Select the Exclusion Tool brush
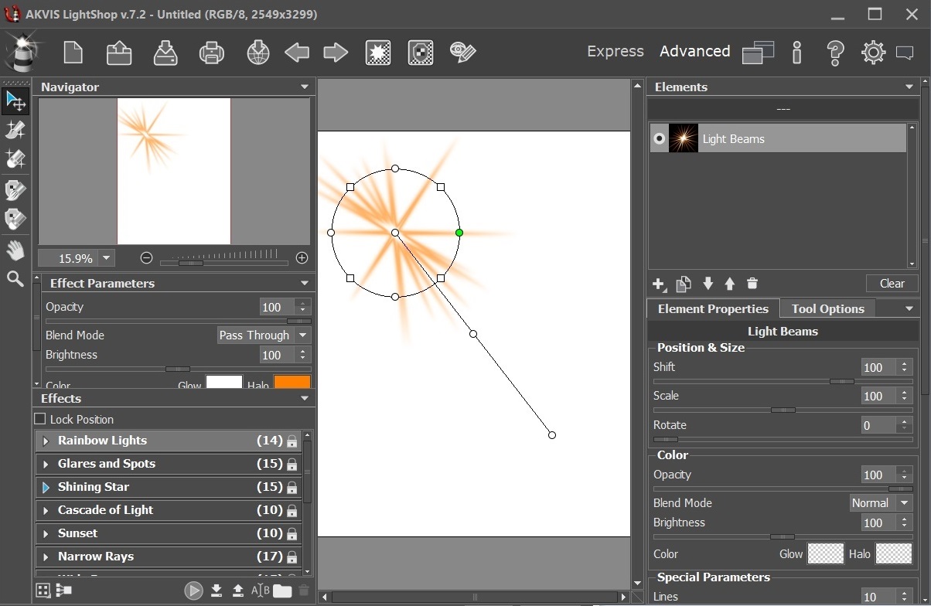Viewport: 931px width, 606px height. click(x=15, y=190)
